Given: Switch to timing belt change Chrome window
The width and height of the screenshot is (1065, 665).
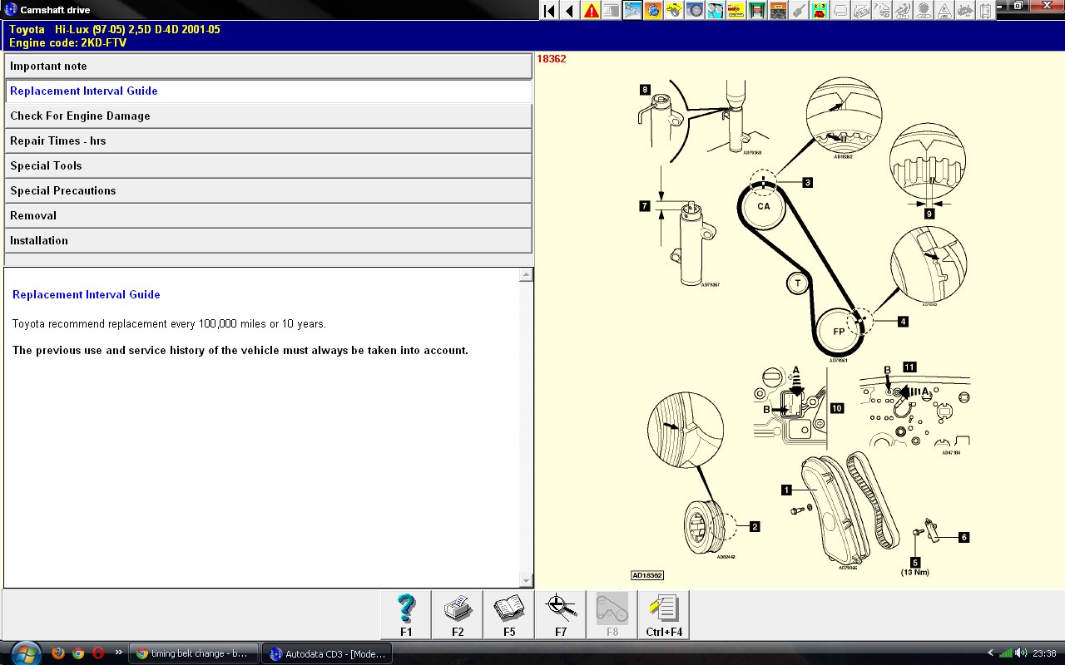Looking at the screenshot, I should [194, 653].
